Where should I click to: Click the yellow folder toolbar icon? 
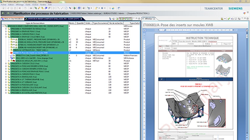[96, 8]
